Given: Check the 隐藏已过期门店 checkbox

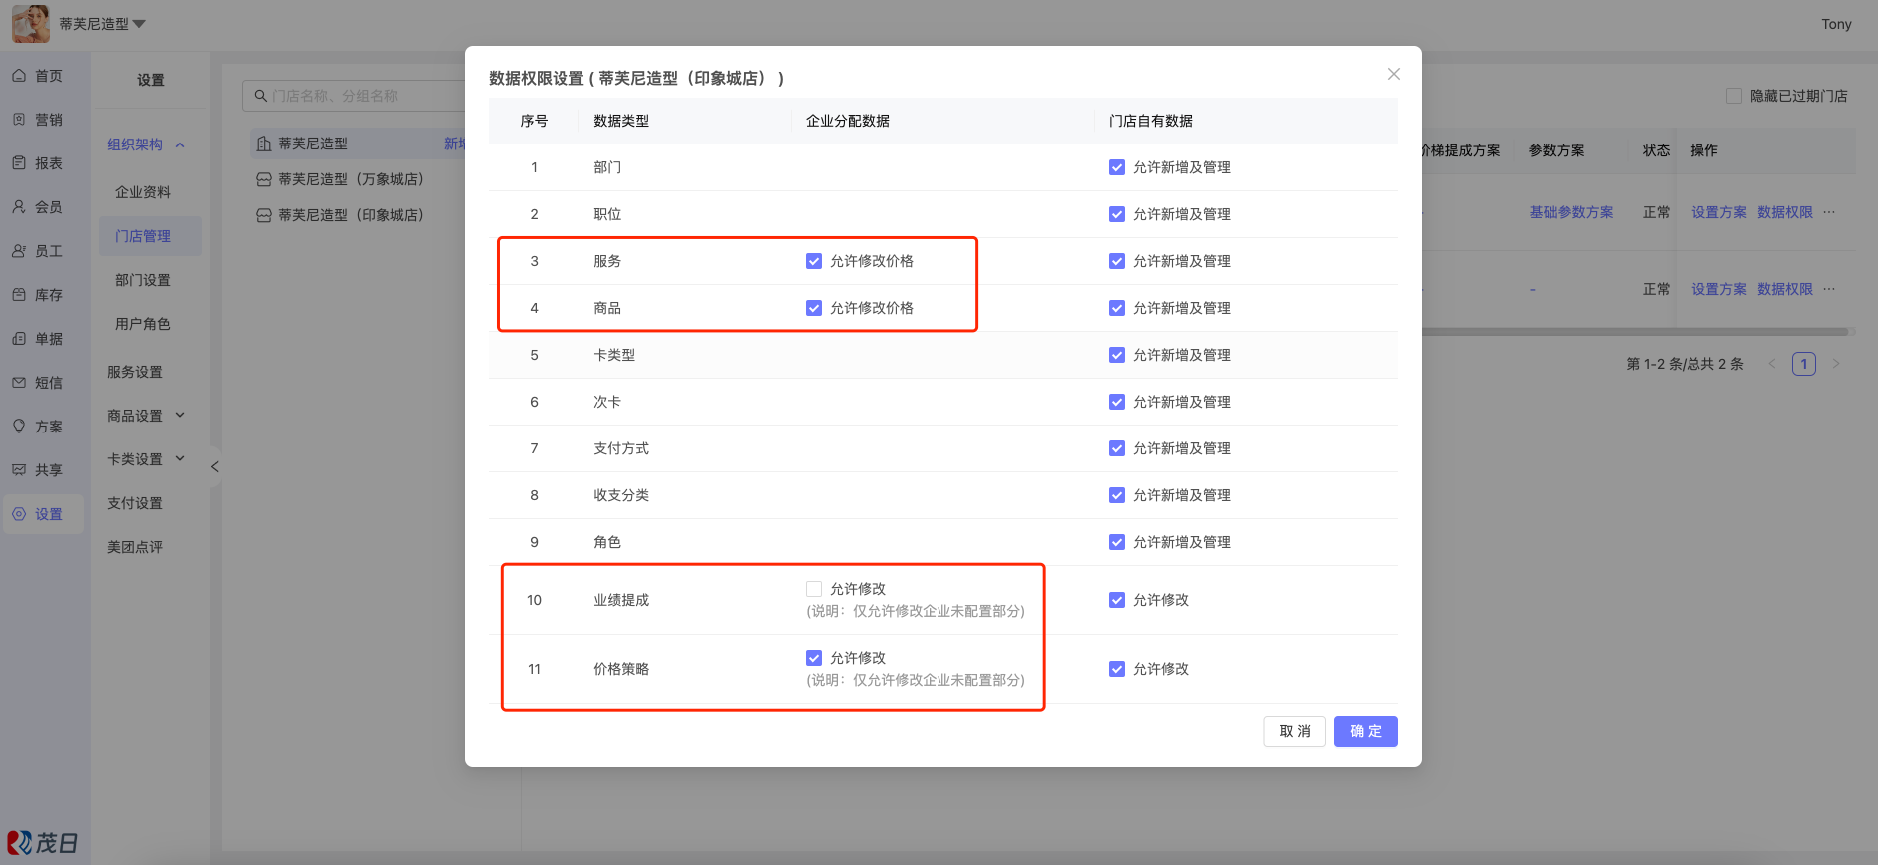Looking at the screenshot, I should (x=1734, y=96).
